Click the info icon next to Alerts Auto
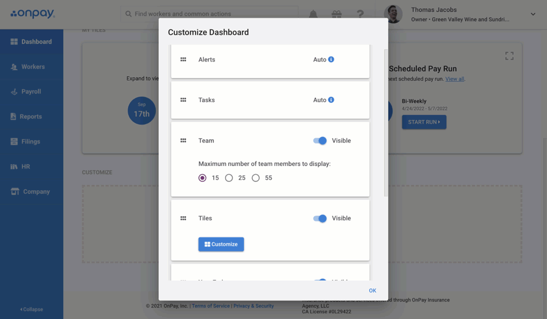547x319 pixels. (x=331, y=60)
